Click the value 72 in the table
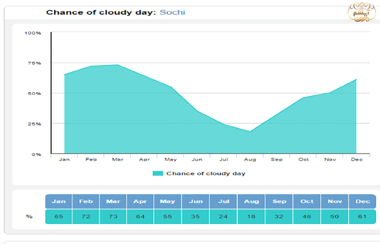This screenshot has height=244, width=380. tap(86, 217)
